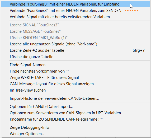Select Knotenname für ZU SENDENDE CAN-Telegramme
The height and width of the screenshot is (138, 151).
[x=76, y=119]
